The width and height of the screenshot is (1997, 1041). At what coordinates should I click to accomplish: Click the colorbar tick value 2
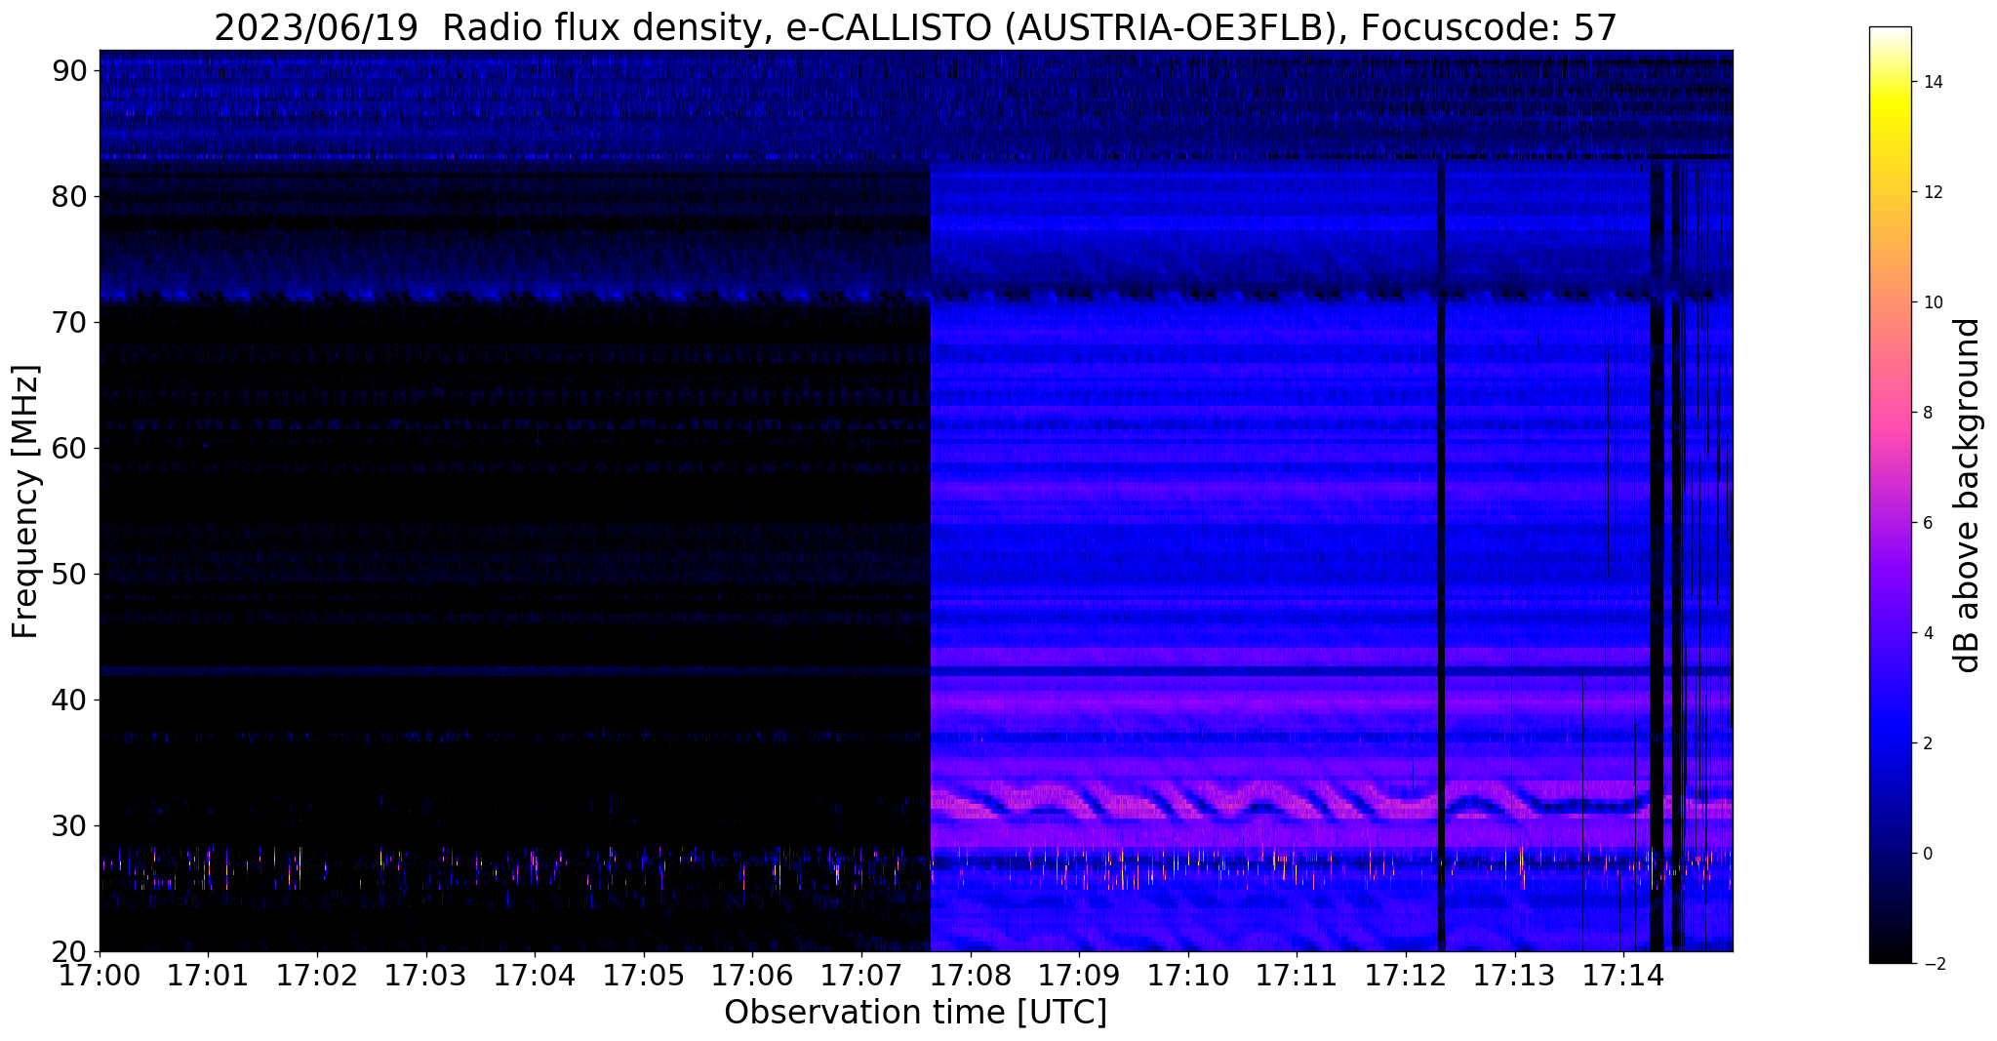tap(1926, 743)
